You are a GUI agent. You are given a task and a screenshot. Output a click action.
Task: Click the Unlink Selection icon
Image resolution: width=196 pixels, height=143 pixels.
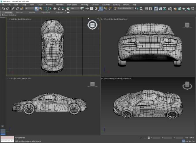[17, 9]
